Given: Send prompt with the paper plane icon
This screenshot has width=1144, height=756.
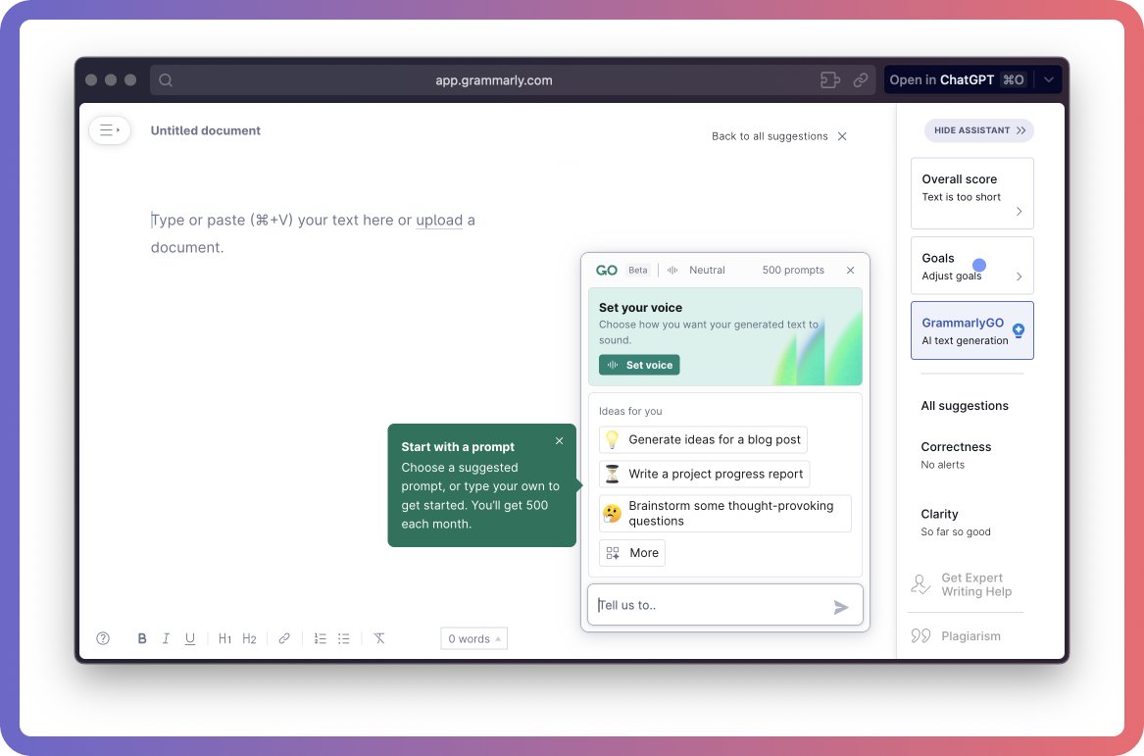Looking at the screenshot, I should coord(841,607).
